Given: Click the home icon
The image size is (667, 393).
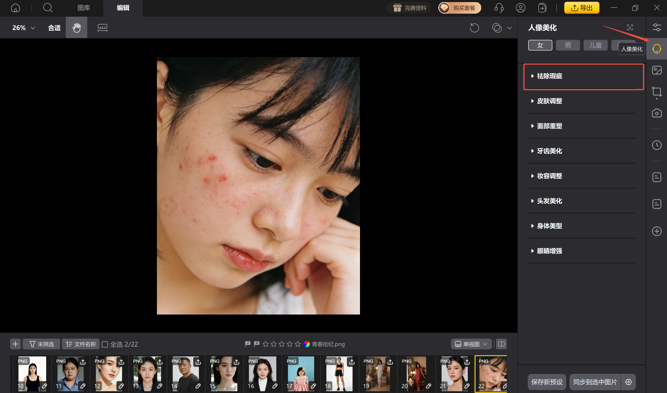Looking at the screenshot, I should tap(15, 8).
